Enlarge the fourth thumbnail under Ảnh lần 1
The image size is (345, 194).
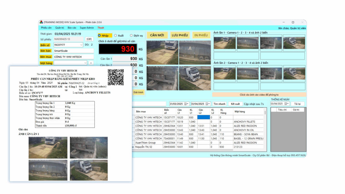(294, 43)
